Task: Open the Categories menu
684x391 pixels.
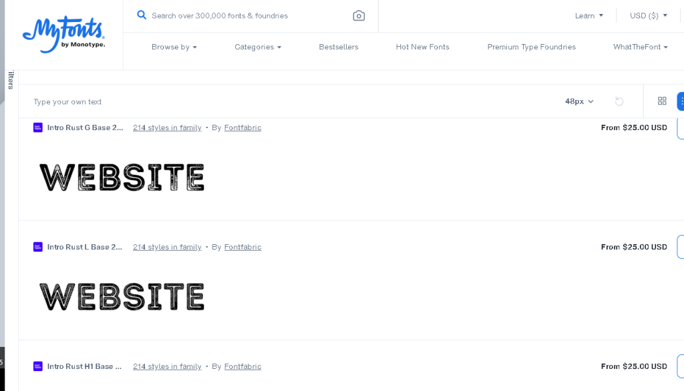Action: pyautogui.click(x=258, y=47)
